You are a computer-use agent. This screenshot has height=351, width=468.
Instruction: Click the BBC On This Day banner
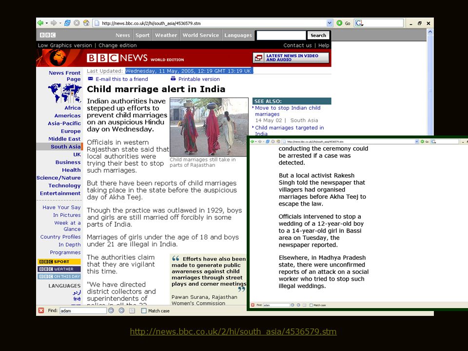click(59, 276)
